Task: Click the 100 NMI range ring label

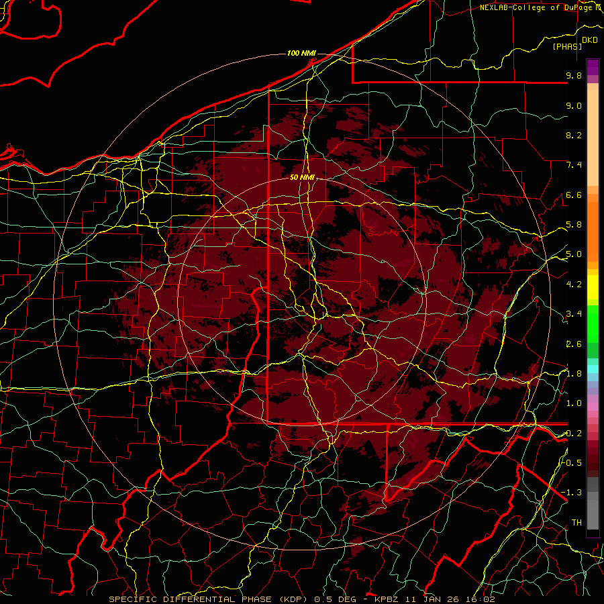Action: (x=301, y=53)
